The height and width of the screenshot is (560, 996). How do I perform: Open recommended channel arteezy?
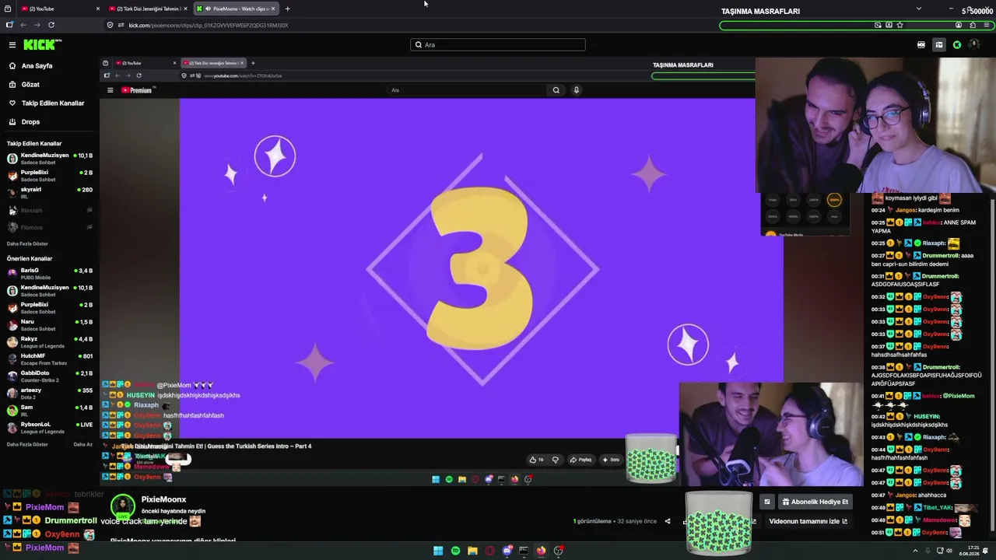click(50, 393)
